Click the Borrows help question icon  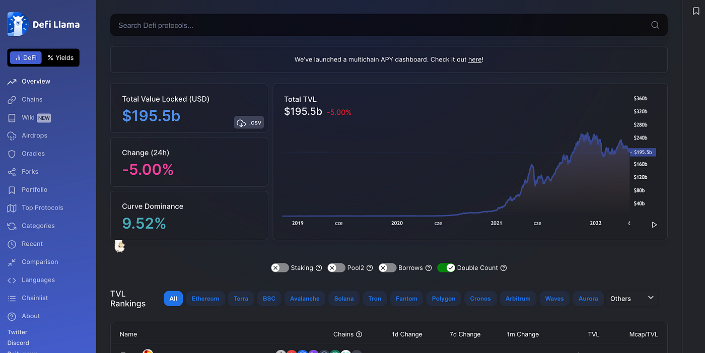pos(429,268)
